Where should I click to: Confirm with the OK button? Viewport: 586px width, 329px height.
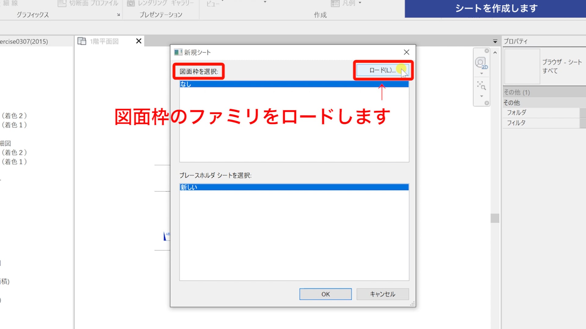click(x=325, y=294)
